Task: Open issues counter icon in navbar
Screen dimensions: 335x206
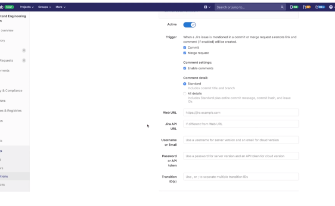Action: 294,7
